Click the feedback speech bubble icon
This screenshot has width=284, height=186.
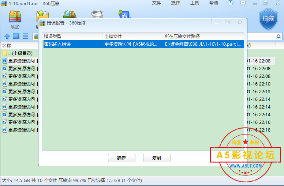click(x=243, y=3)
